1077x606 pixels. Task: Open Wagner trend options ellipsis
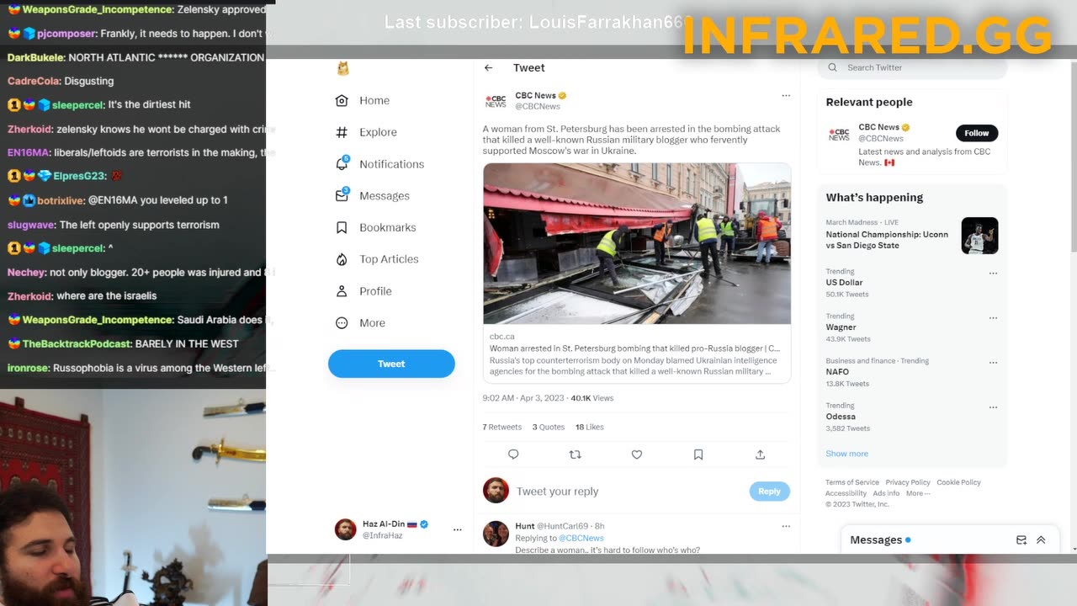click(993, 317)
